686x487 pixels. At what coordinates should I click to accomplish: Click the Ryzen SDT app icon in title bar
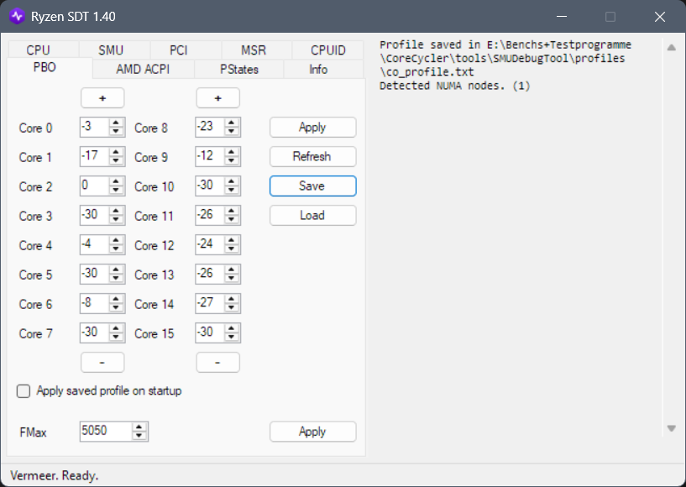[x=17, y=17]
